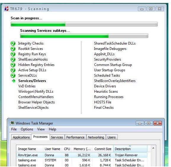Image resolution: width=171 pixels, height=167 pixels.
Task: Click the Common Startup Group item
Action: [x=113, y=65]
